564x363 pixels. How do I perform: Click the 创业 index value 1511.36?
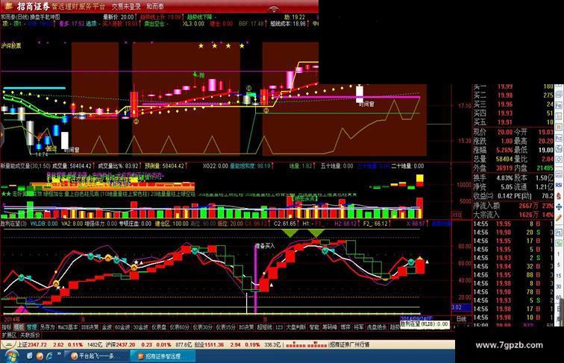click(x=214, y=344)
